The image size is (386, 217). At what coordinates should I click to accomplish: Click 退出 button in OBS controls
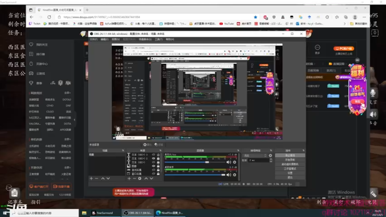pos(290,177)
